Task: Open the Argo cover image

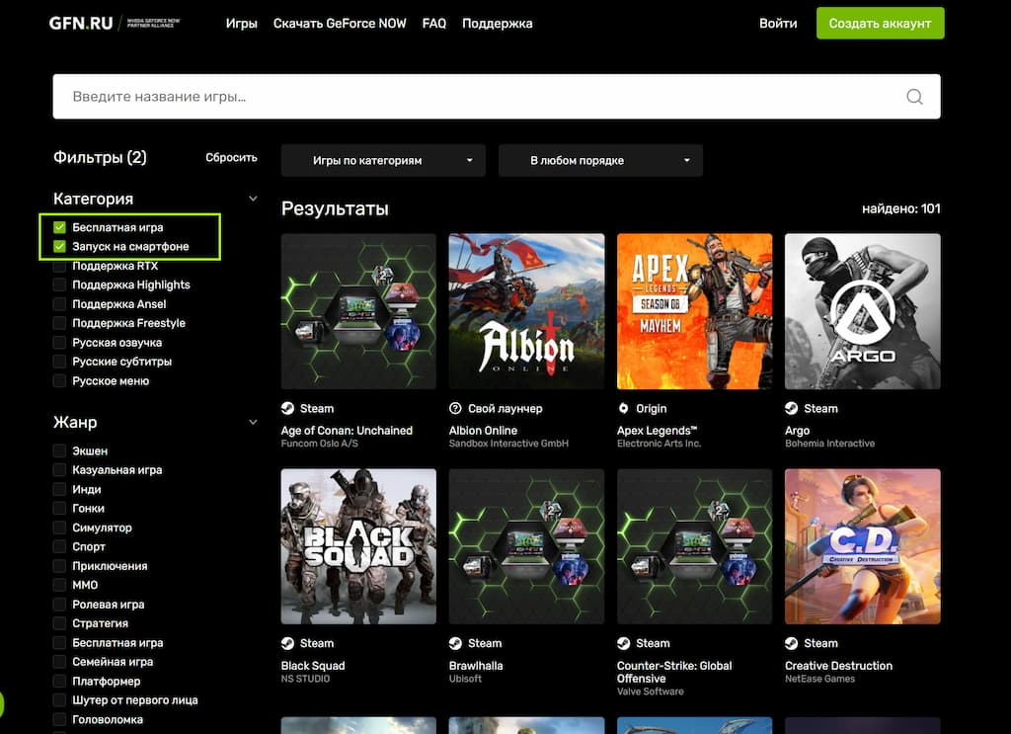Action: coord(863,311)
